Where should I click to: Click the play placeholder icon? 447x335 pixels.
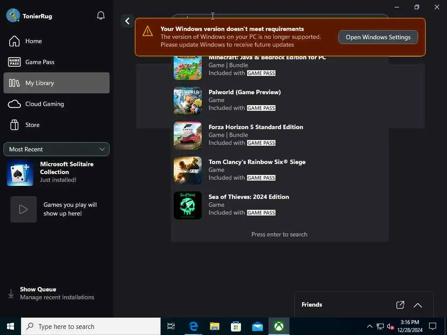(x=24, y=209)
